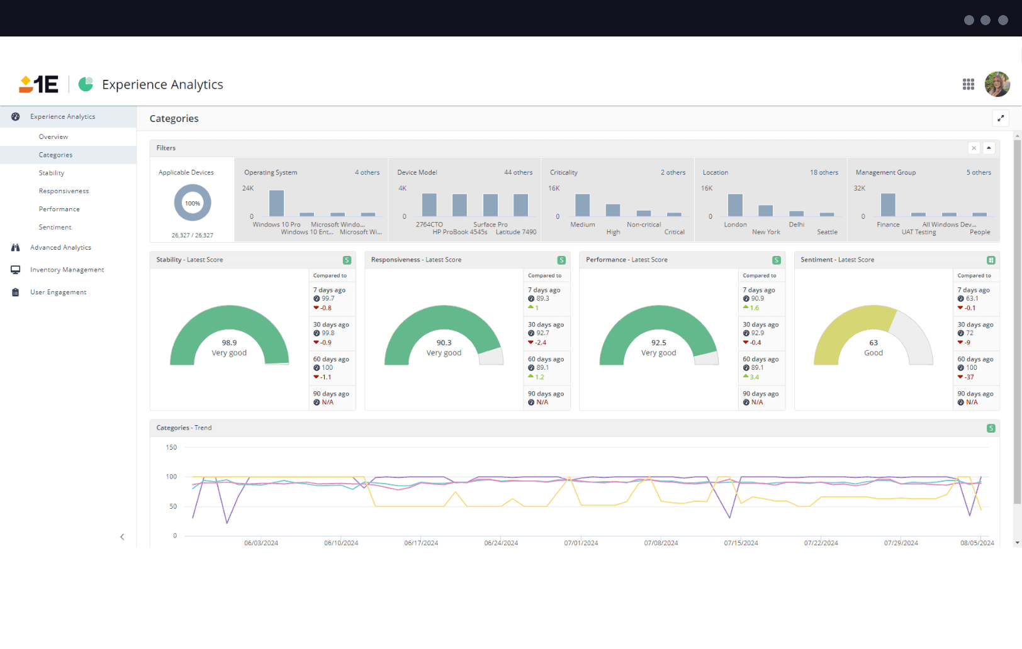Click the Inventory Management monitor icon
1022x649 pixels.
click(x=16, y=269)
